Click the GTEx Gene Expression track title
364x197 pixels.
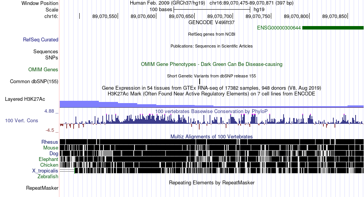[x=212, y=88]
